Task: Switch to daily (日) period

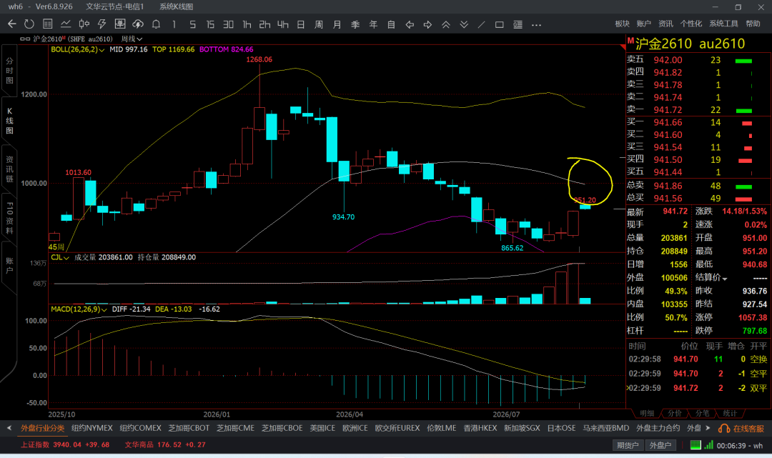Action: 300,24
